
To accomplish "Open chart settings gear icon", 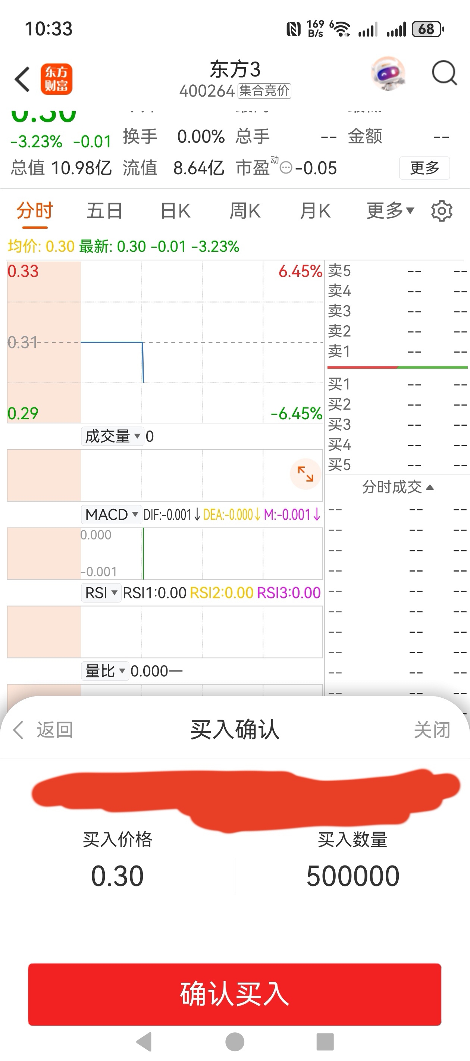I will (x=442, y=211).
